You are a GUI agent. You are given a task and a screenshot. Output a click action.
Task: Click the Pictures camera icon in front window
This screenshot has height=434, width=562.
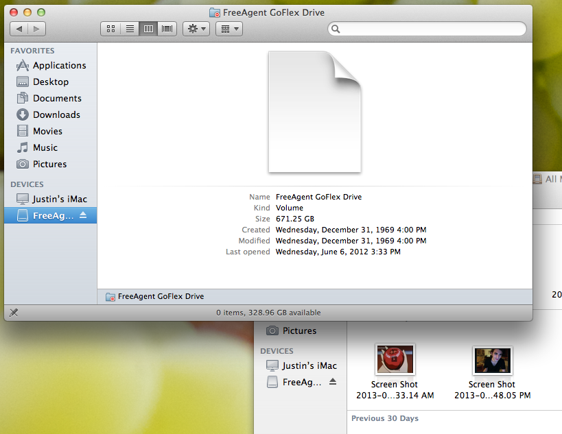pyautogui.click(x=23, y=164)
